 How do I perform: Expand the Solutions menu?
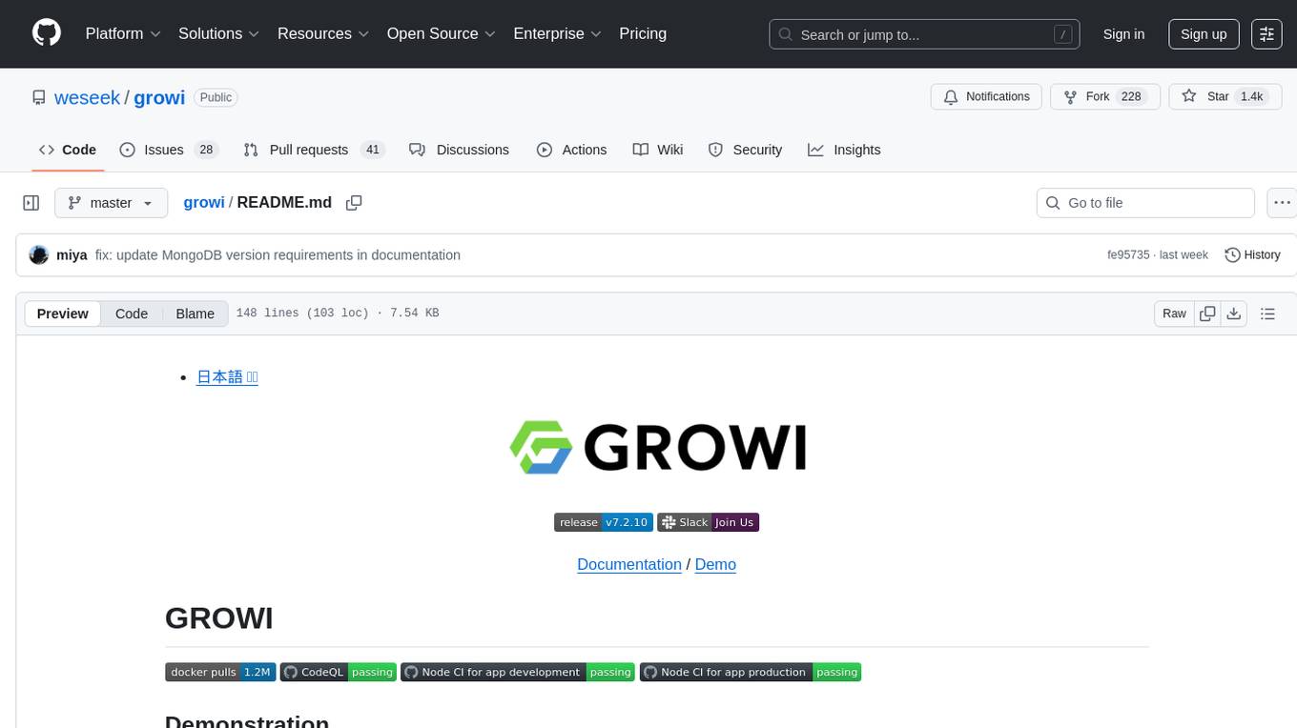coord(219,33)
